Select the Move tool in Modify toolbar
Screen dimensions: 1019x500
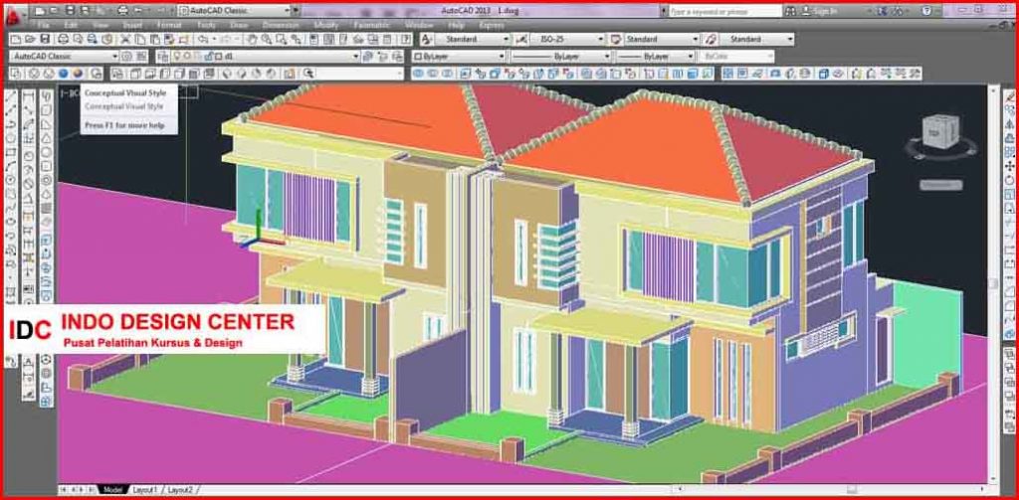[1009, 166]
